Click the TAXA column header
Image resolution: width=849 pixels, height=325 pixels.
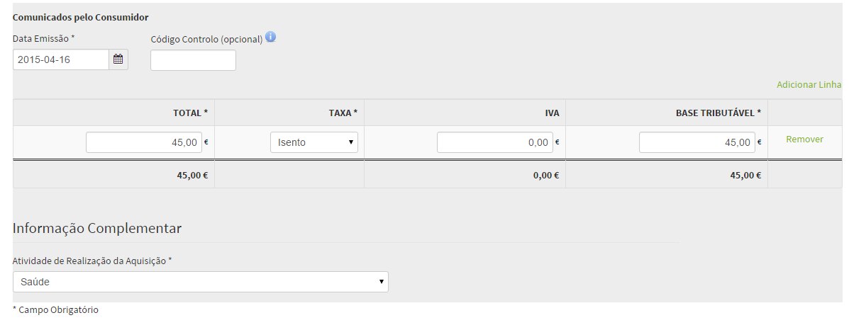(343, 113)
